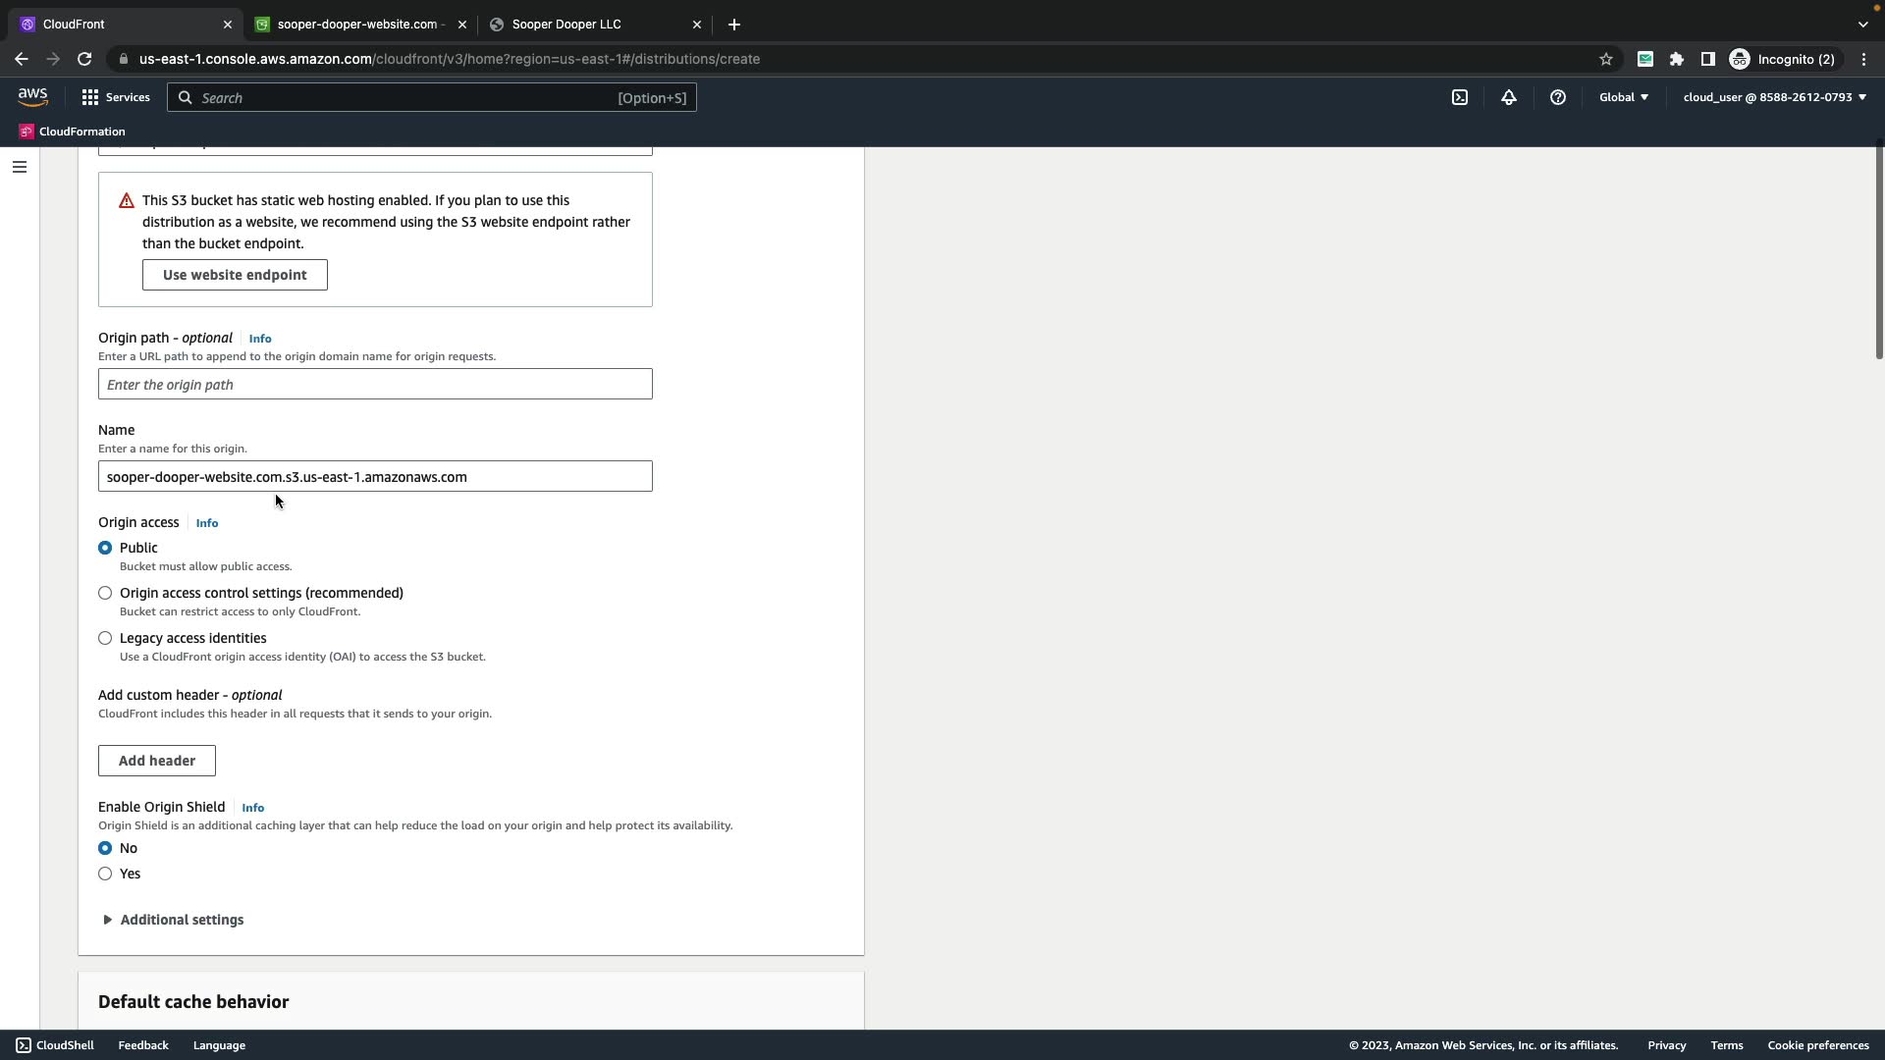Select Origin access control settings option

coord(105,593)
